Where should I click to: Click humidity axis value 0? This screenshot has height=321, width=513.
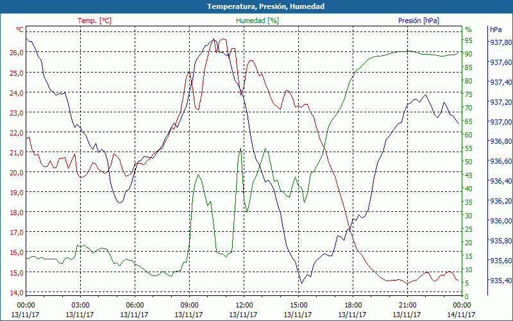467,297
